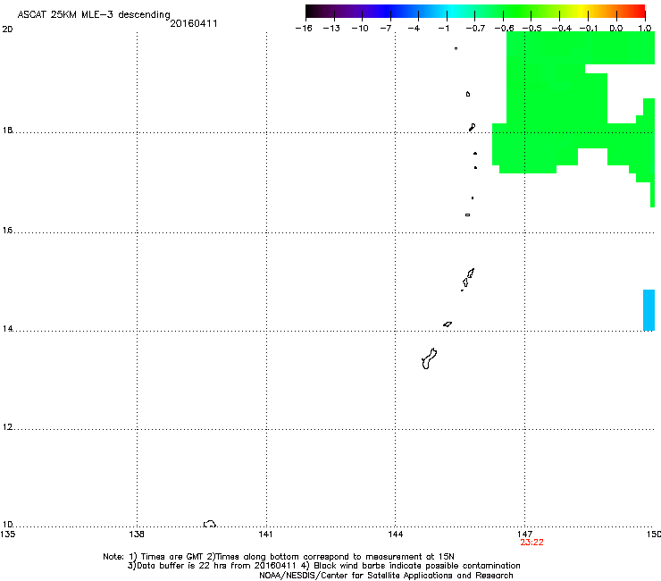Click the NOAA/NESDIS credit line
Screen dimensions: 661x581
tap(386, 576)
